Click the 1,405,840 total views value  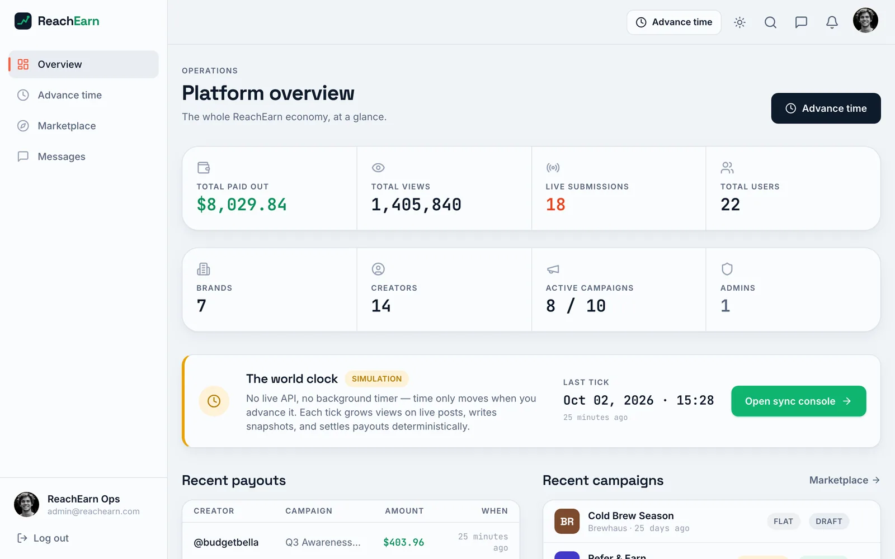tap(416, 205)
